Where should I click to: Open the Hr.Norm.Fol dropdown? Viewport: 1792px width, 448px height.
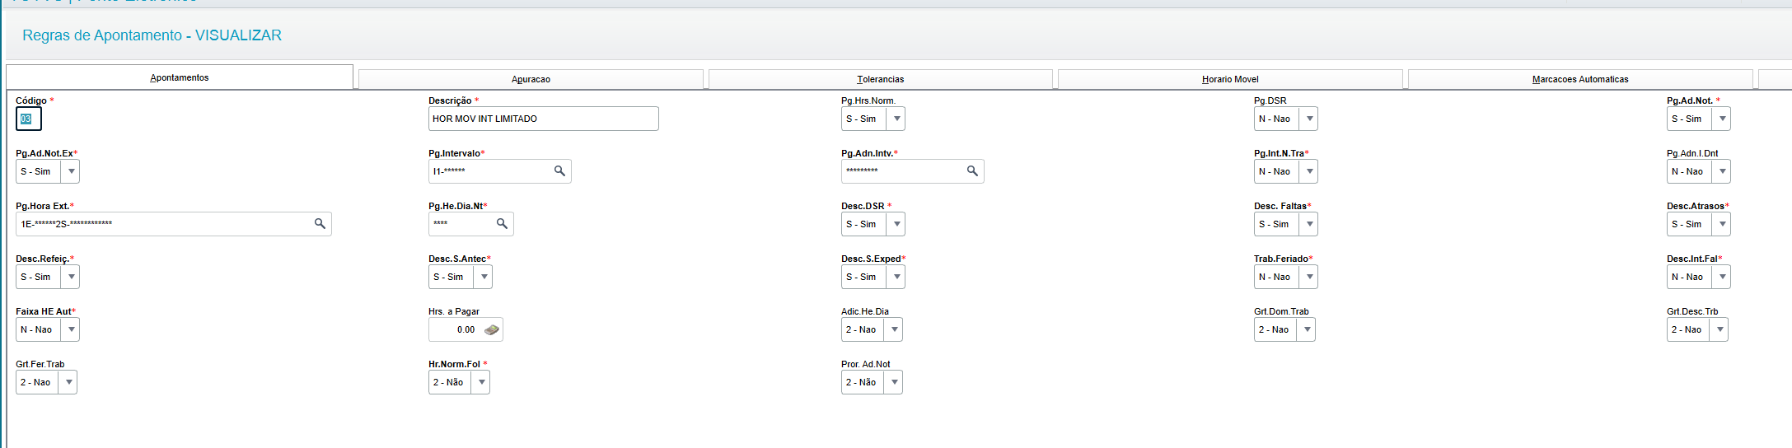click(x=481, y=382)
